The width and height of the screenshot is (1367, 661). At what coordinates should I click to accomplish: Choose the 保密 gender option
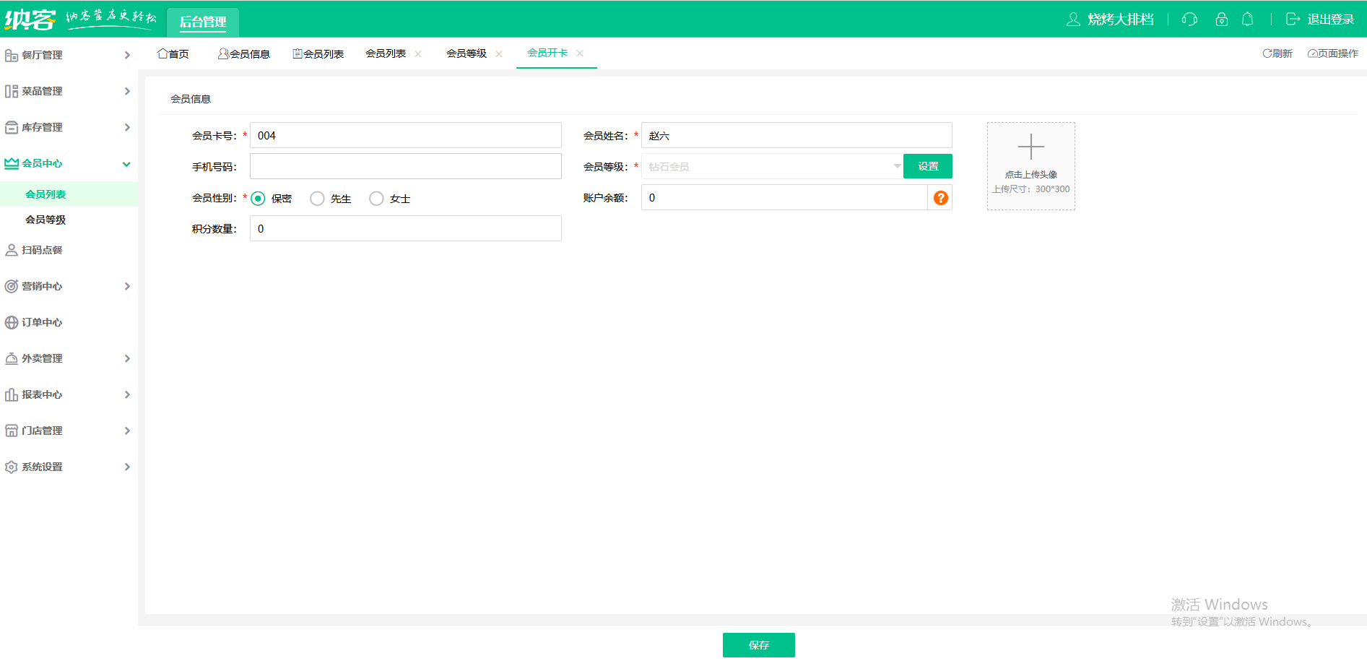pos(258,198)
